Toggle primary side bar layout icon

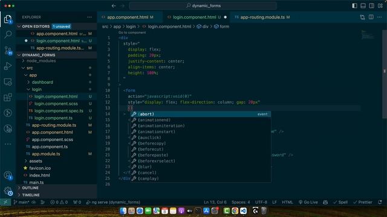355,5
